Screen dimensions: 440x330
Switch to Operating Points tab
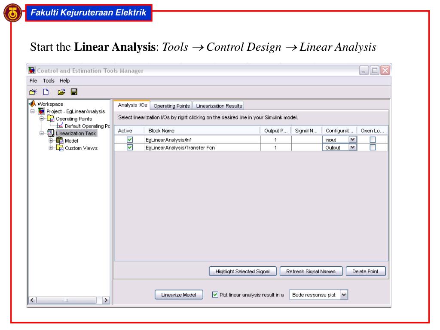click(171, 106)
